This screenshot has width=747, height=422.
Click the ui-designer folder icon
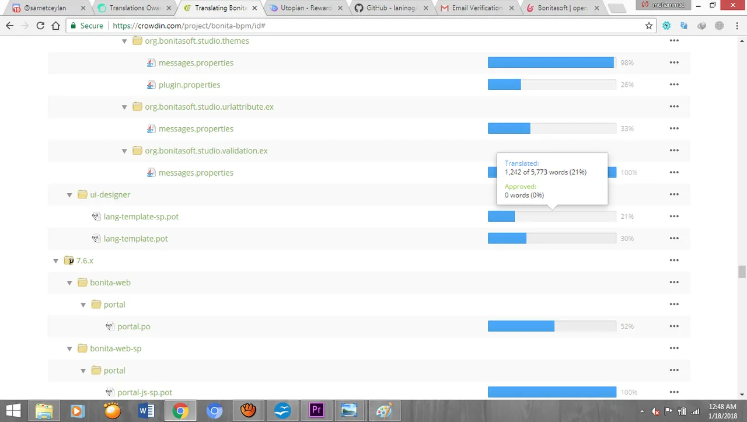click(x=82, y=194)
